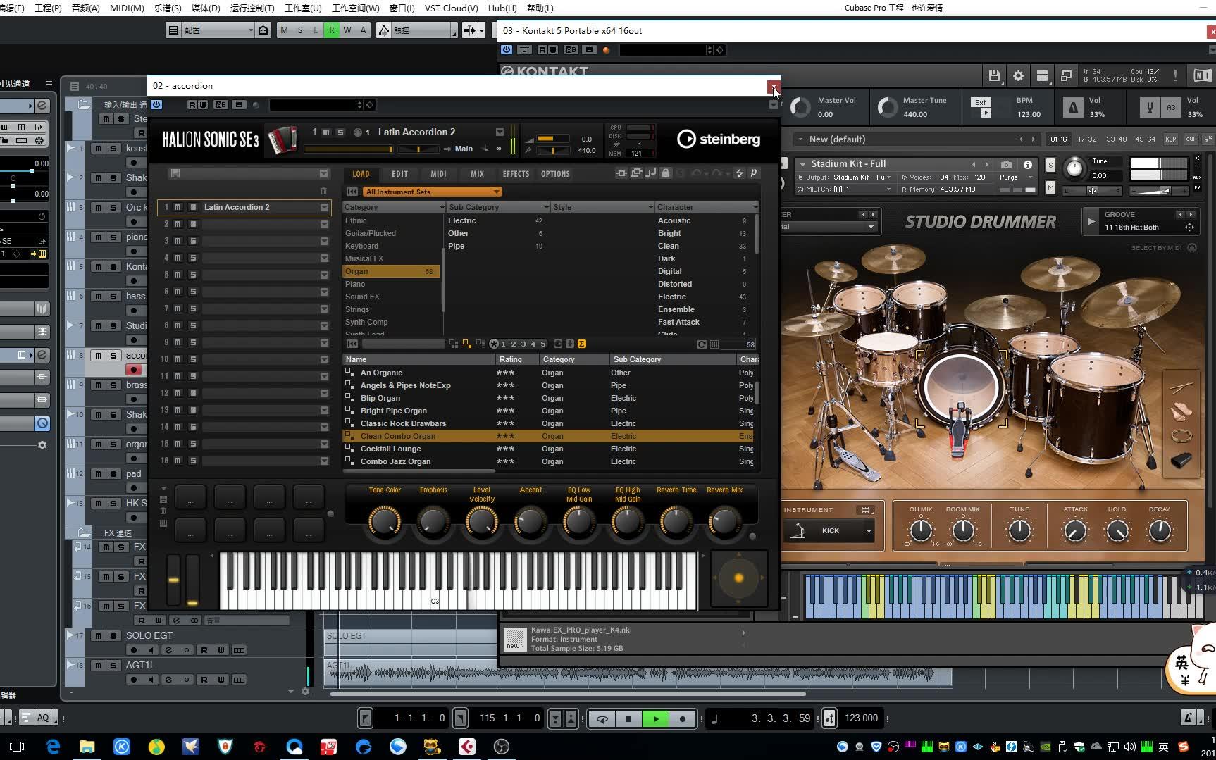1216x760 pixels.
Task: Activate accordion plugin power button
Action: pyautogui.click(x=156, y=104)
